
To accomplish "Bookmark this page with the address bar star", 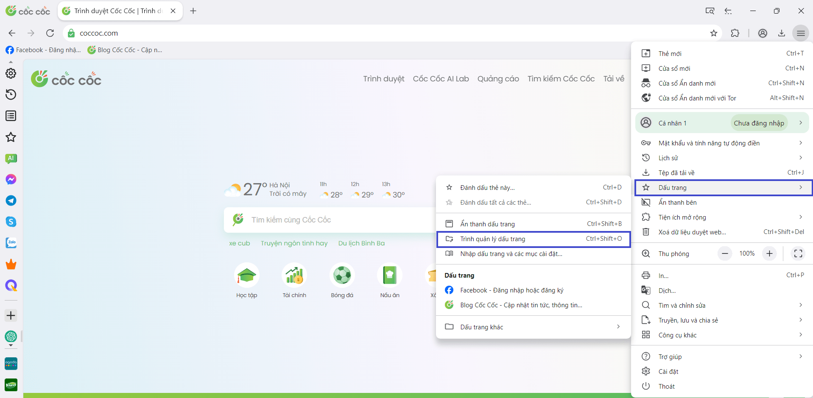I will point(714,33).
